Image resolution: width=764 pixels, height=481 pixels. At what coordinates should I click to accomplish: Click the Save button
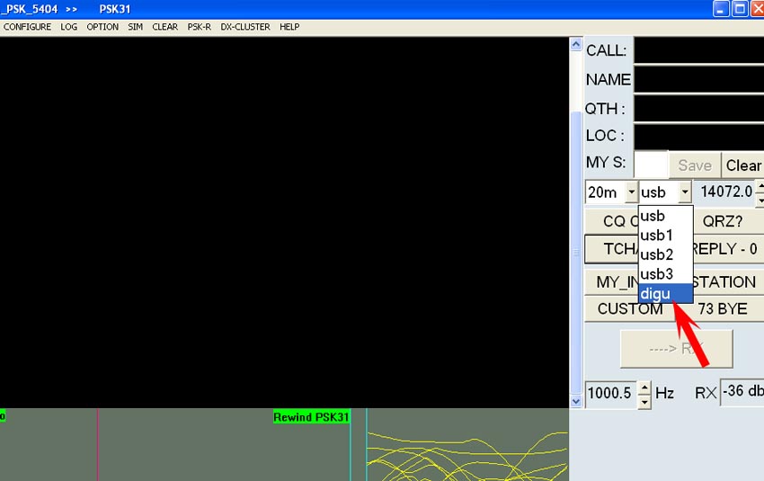click(x=695, y=165)
